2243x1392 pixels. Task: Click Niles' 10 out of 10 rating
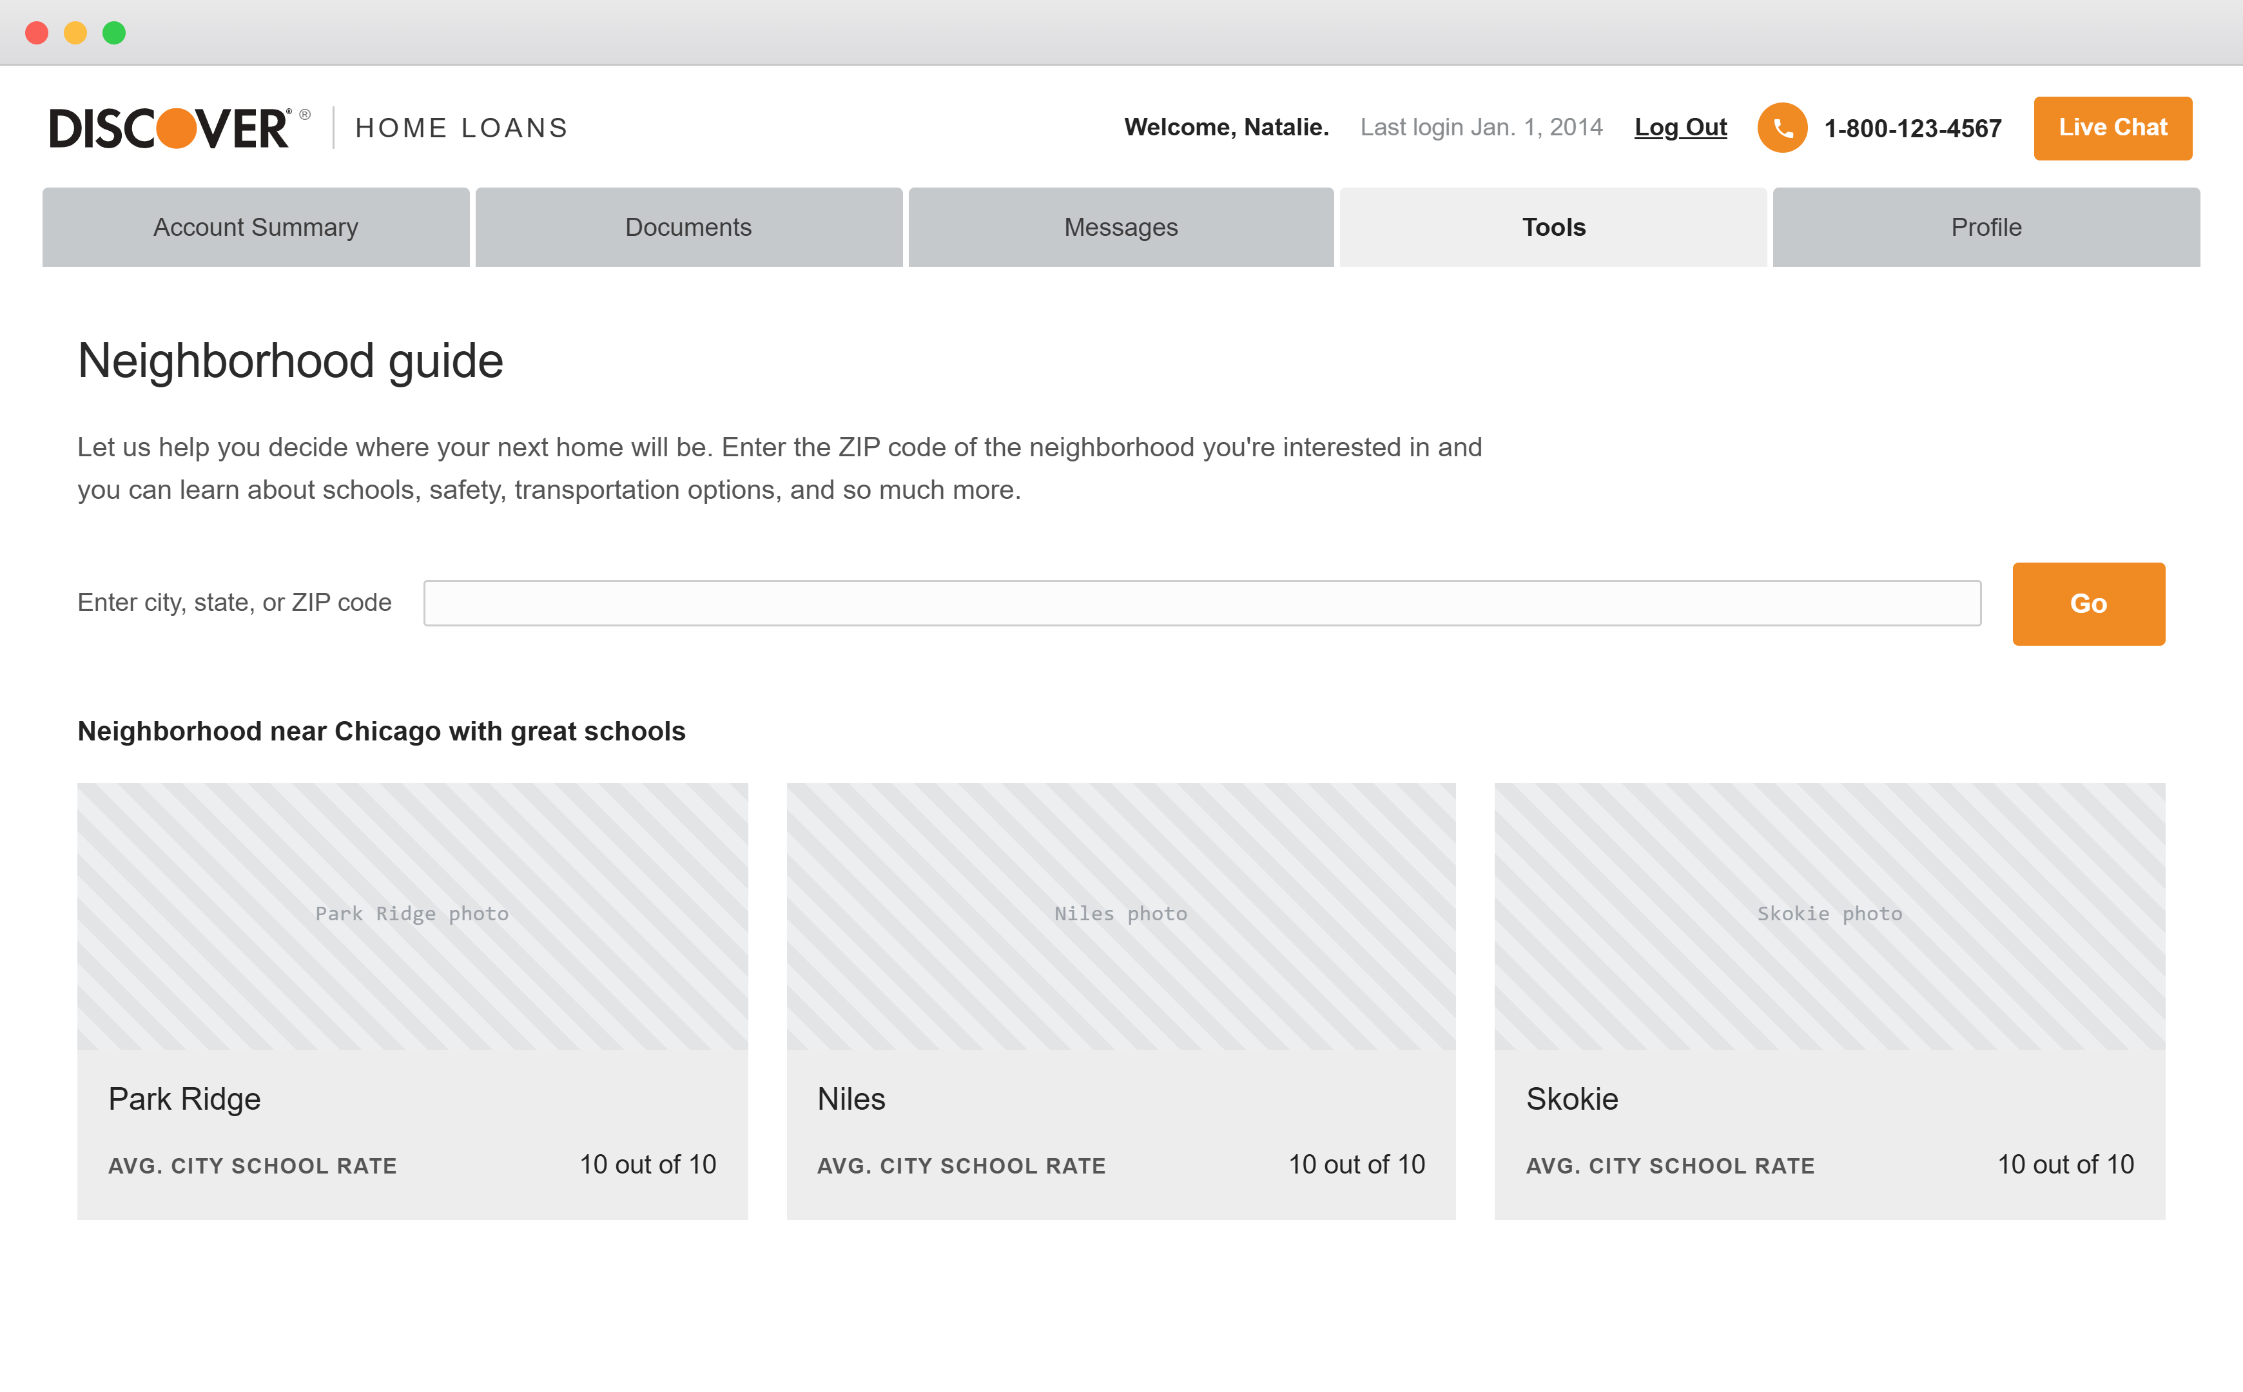[1356, 1165]
